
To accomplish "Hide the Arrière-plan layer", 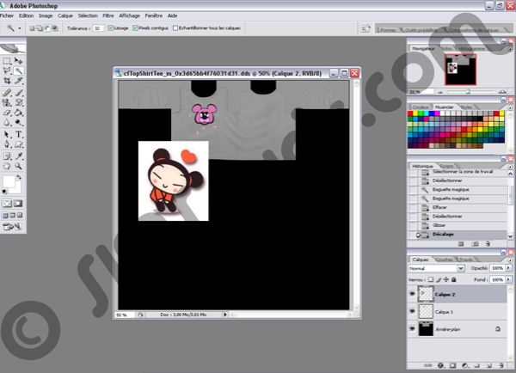I will tap(412, 328).
